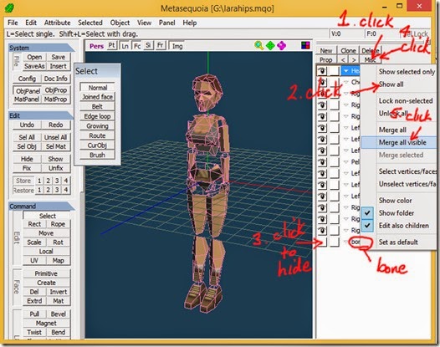Click the green Metasequoia logo in title bar

10,8
